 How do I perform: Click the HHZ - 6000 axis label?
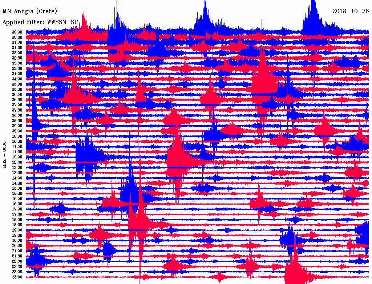[x=4, y=155]
